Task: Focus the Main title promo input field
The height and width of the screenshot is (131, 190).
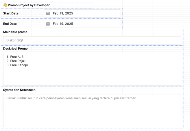Action: click(92, 40)
